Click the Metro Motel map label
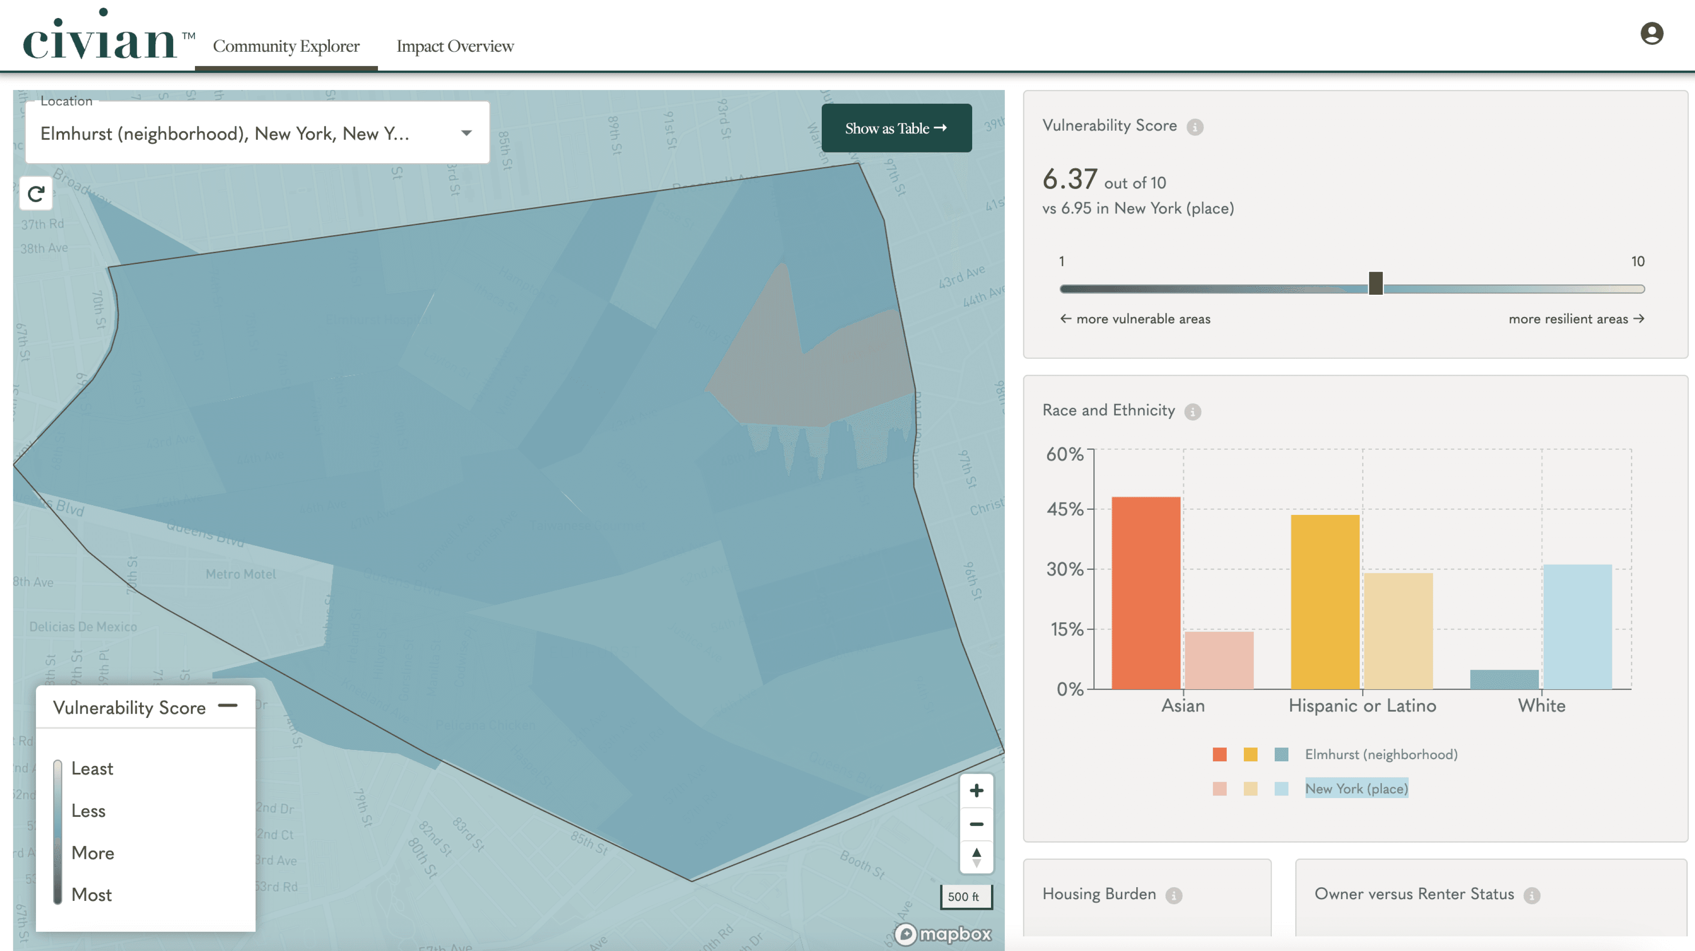 tap(241, 574)
